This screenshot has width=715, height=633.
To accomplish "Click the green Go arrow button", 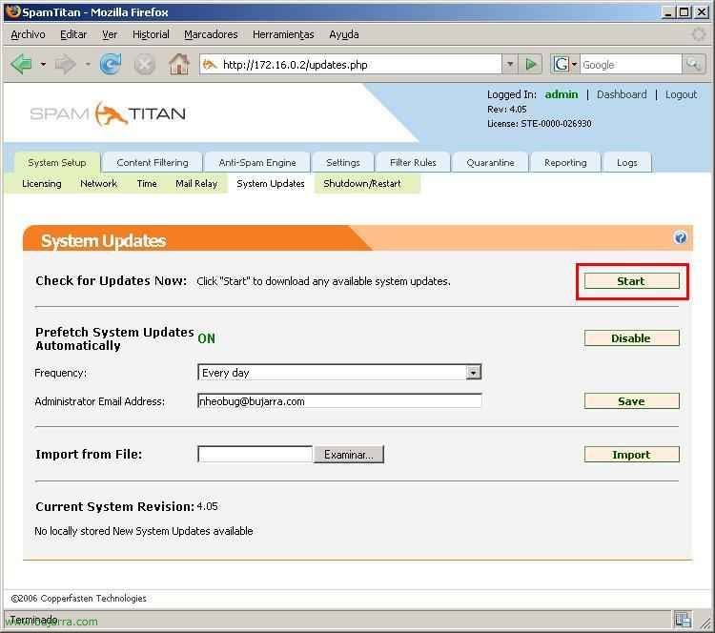I will click(x=531, y=64).
